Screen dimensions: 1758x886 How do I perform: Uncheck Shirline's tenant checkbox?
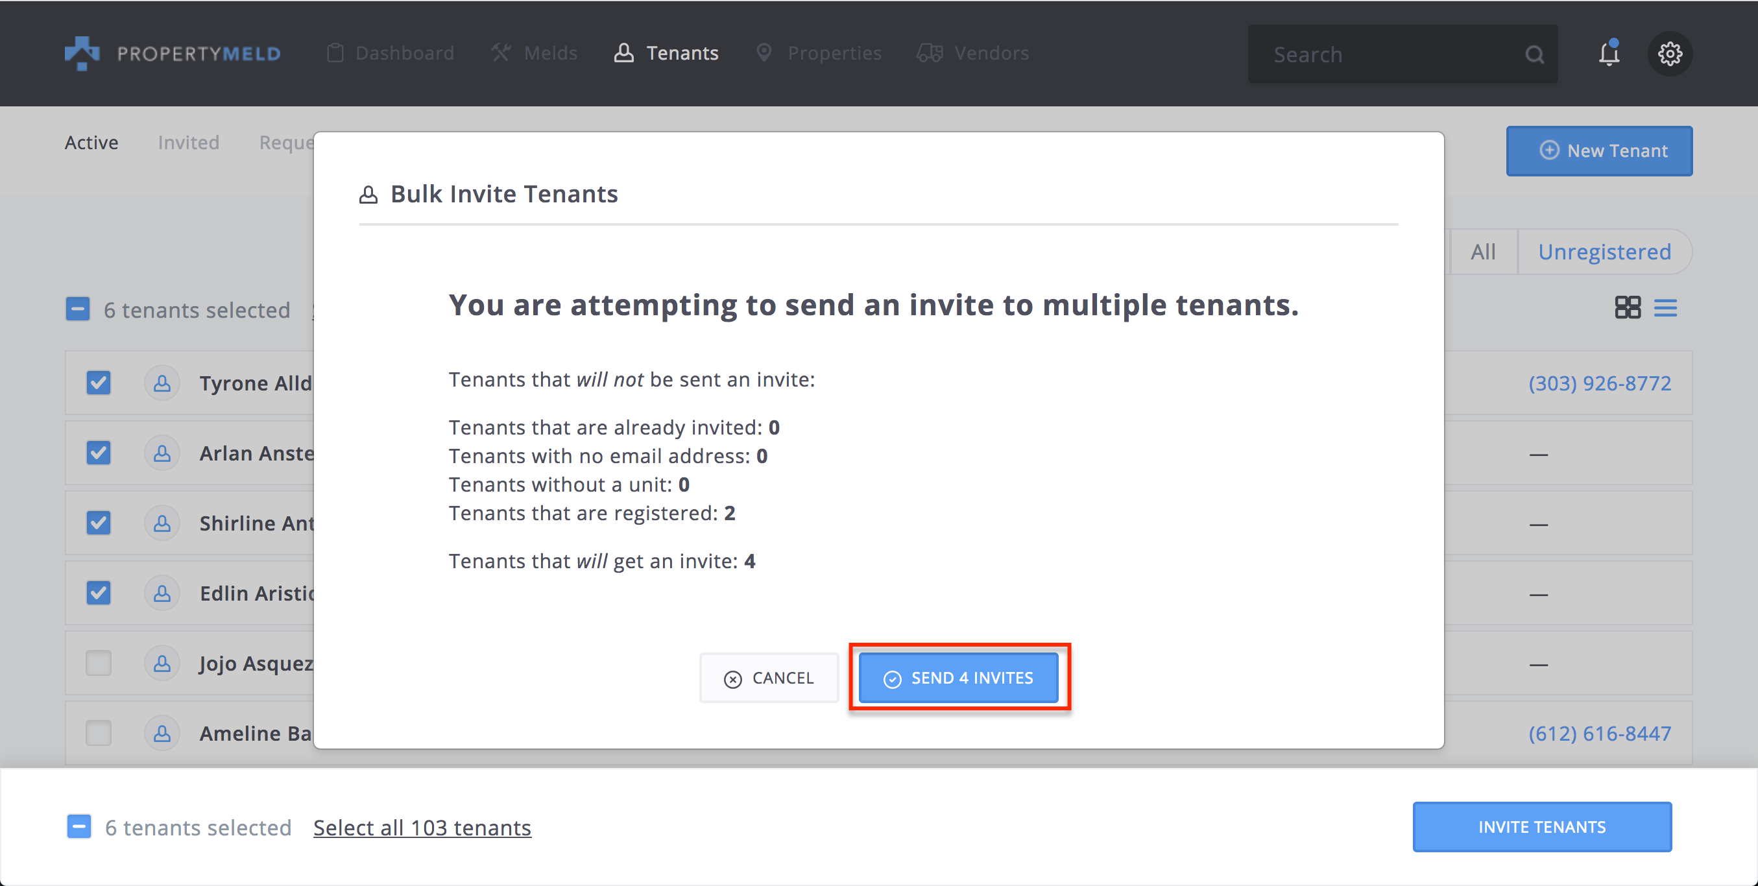pos(98,523)
